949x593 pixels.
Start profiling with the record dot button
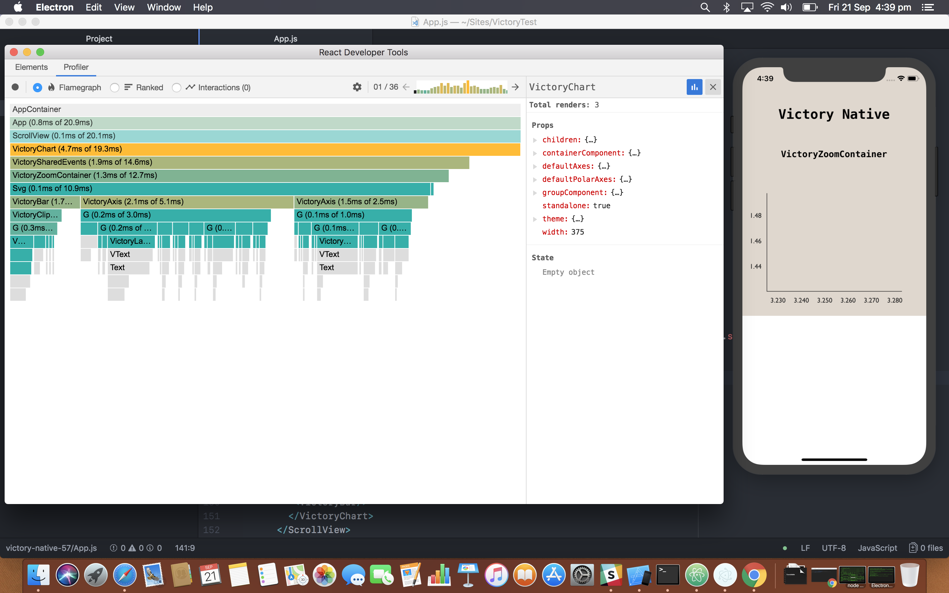click(x=15, y=87)
